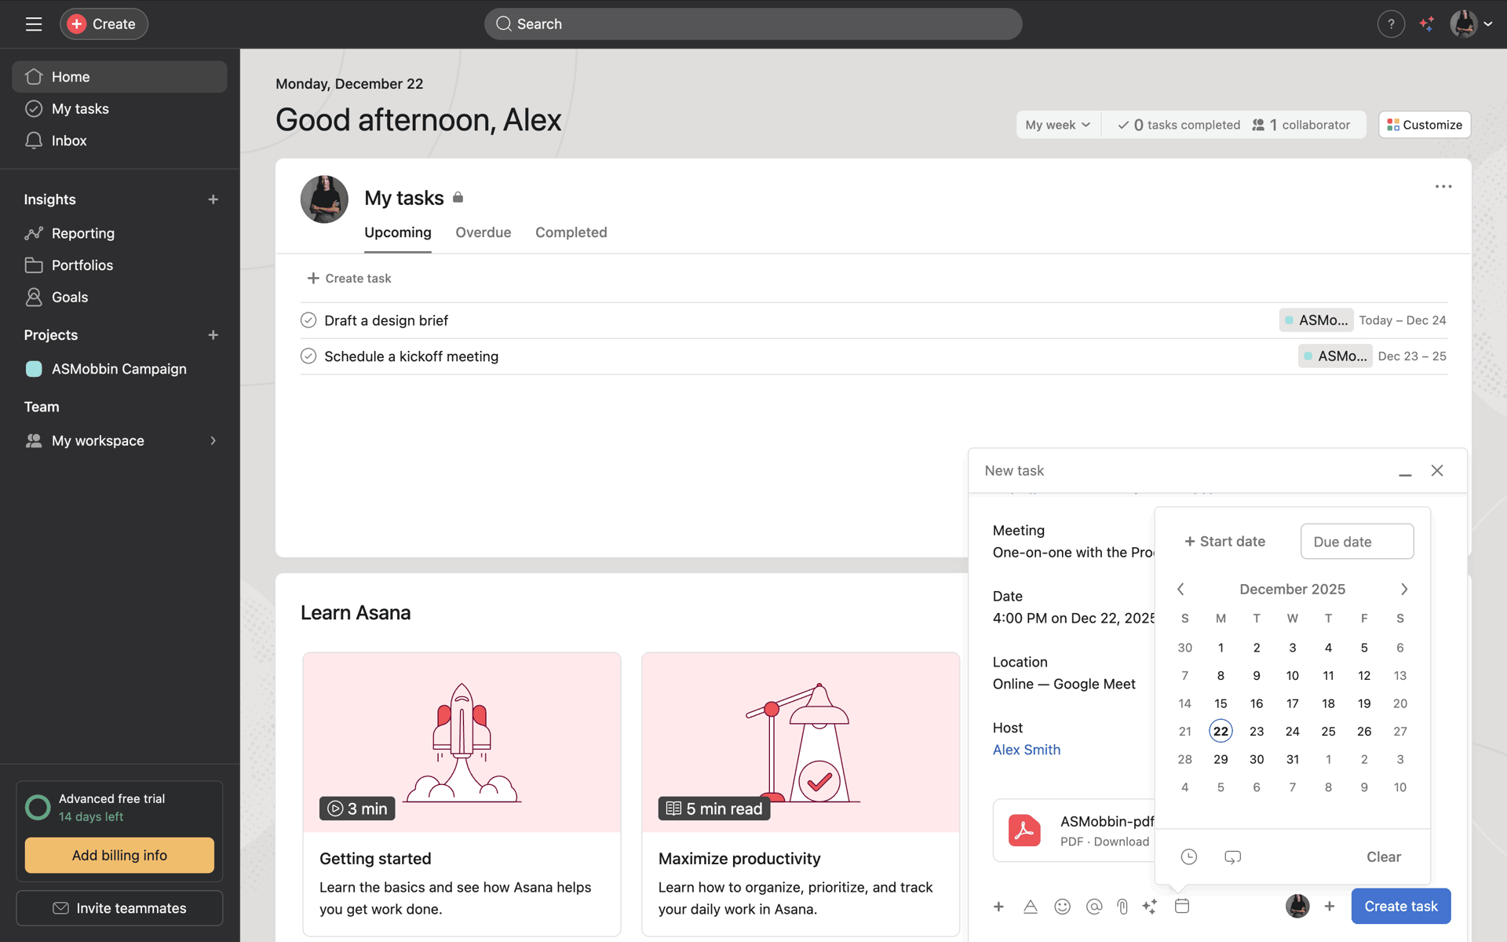Switch to the Overdue tab
The image size is (1507, 942).
coord(483,232)
